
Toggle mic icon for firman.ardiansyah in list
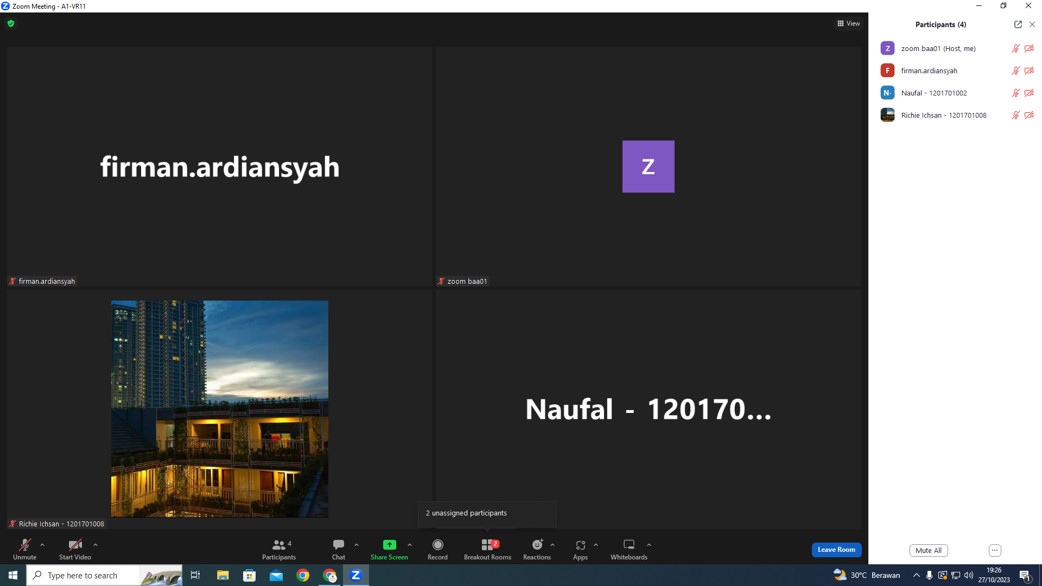click(x=1016, y=71)
